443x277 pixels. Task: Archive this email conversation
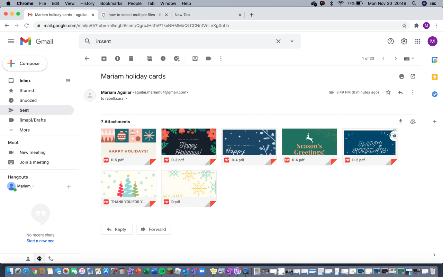pos(104,59)
